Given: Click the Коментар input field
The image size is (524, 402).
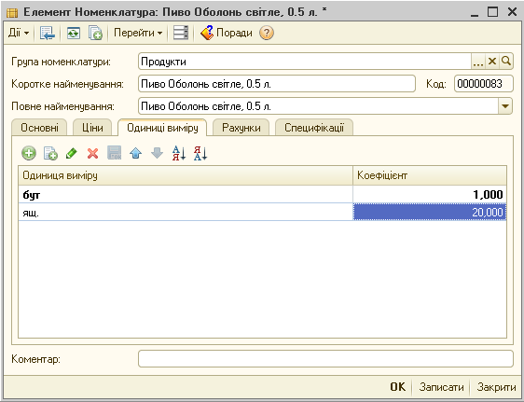Looking at the screenshot, I should click(325, 358).
